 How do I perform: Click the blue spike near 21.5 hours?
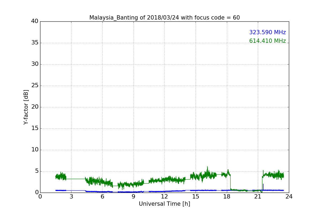263,186
